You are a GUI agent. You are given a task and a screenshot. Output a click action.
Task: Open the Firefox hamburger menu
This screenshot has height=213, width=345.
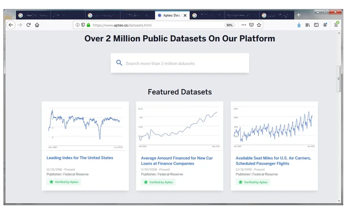pos(336,25)
